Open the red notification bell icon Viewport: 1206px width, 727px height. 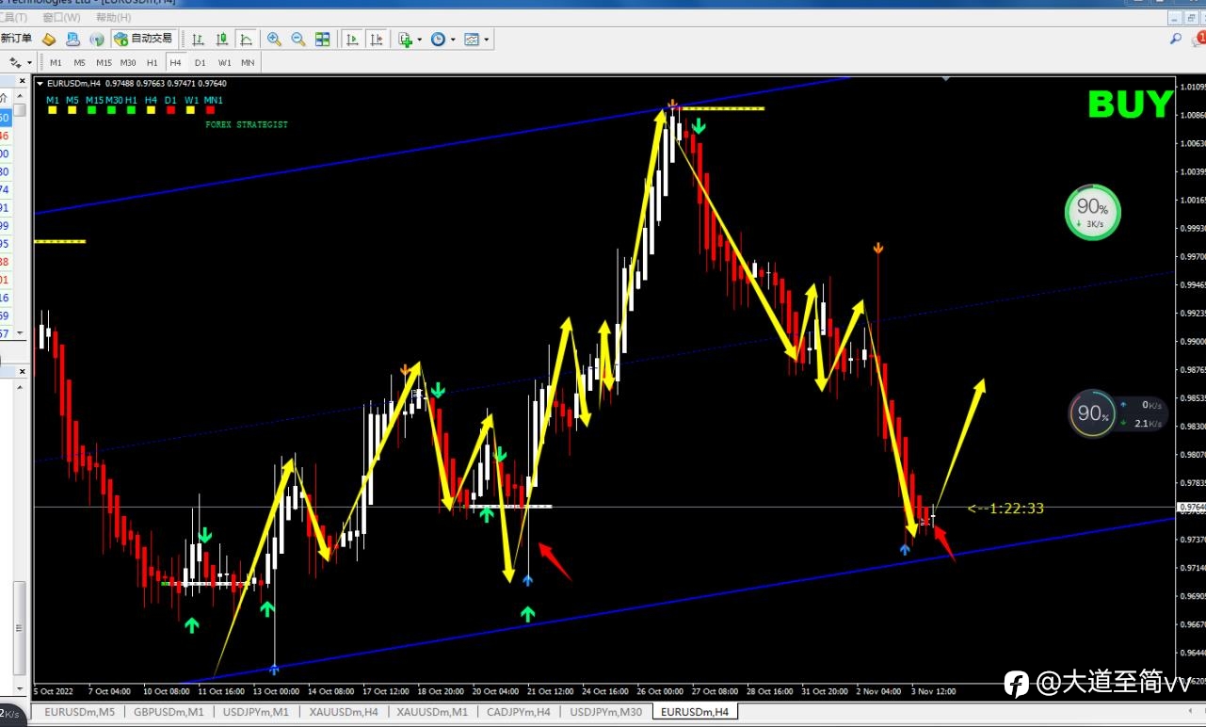coord(1198,39)
